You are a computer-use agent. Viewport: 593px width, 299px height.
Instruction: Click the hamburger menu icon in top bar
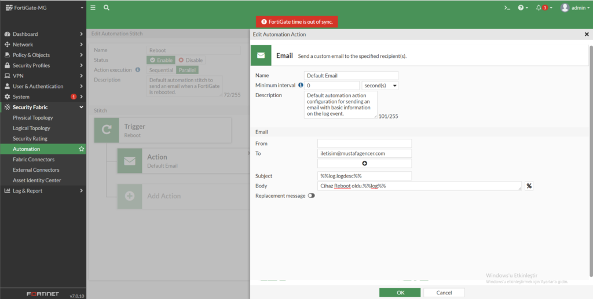click(93, 8)
